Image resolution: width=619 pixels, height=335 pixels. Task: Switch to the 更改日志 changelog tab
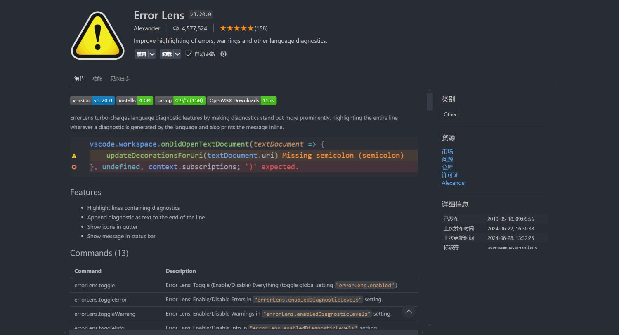[x=120, y=78]
